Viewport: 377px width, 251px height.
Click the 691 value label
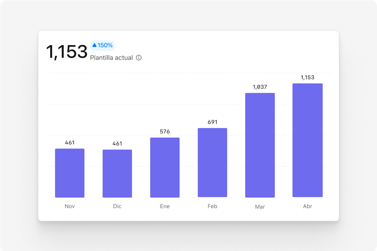point(212,122)
